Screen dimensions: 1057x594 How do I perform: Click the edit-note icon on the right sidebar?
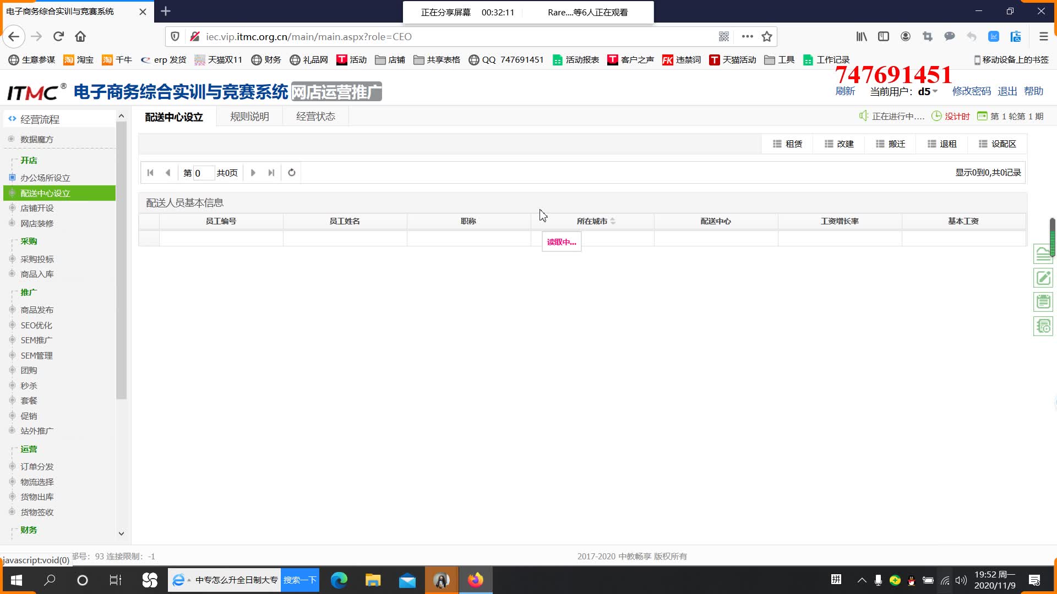click(x=1043, y=278)
